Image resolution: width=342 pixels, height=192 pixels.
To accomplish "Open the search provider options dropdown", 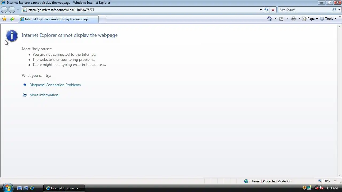I will tap(340, 10).
